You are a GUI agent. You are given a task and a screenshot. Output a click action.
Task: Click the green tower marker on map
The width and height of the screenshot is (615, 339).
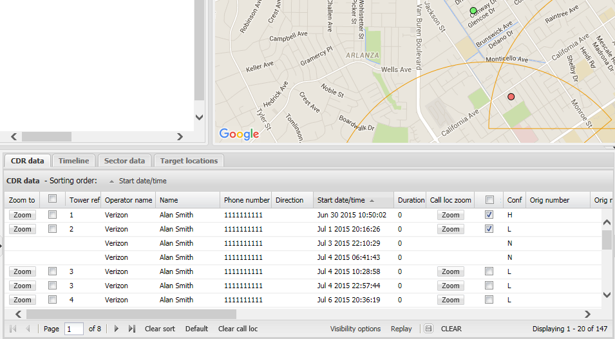tap(473, 10)
